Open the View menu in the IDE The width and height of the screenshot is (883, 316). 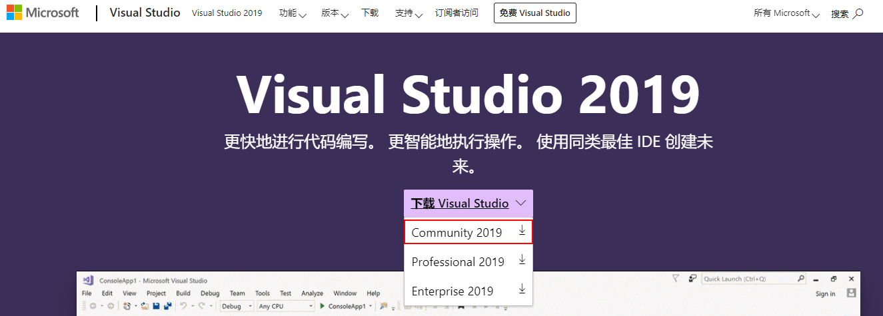[x=129, y=293]
